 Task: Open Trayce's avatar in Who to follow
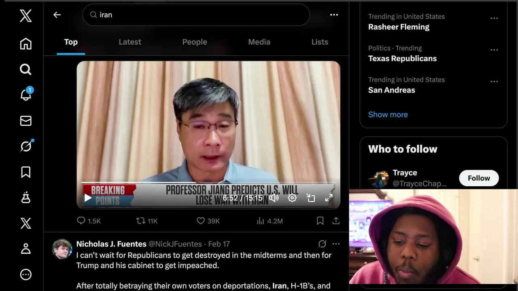(x=378, y=179)
